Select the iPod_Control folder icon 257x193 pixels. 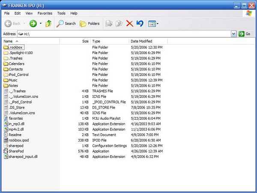[6, 75]
